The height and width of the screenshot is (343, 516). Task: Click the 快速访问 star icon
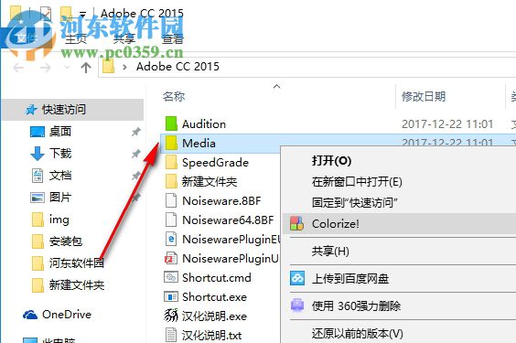pyautogui.click(x=31, y=110)
